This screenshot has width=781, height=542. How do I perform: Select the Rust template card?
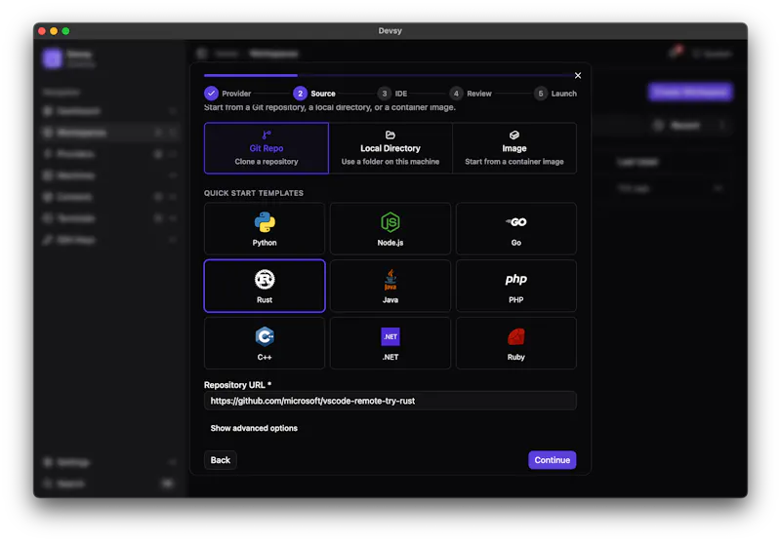point(264,286)
